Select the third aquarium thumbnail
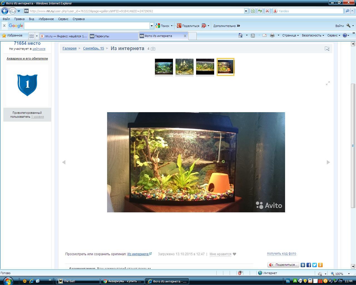This screenshot has height=285, width=356. click(205, 67)
